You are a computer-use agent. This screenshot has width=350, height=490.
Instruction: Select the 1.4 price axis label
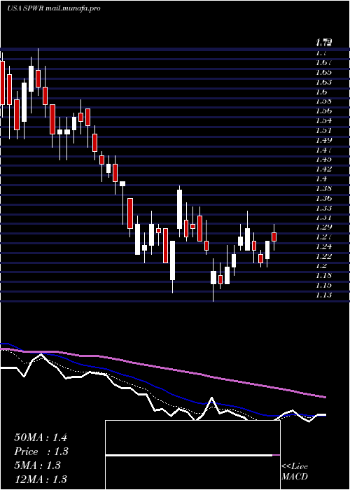(x=321, y=179)
